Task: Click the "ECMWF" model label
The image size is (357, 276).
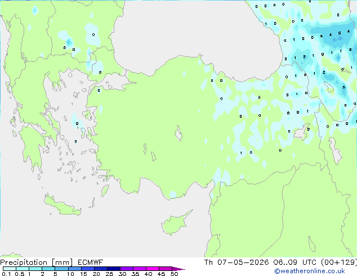Action: [x=91, y=262]
